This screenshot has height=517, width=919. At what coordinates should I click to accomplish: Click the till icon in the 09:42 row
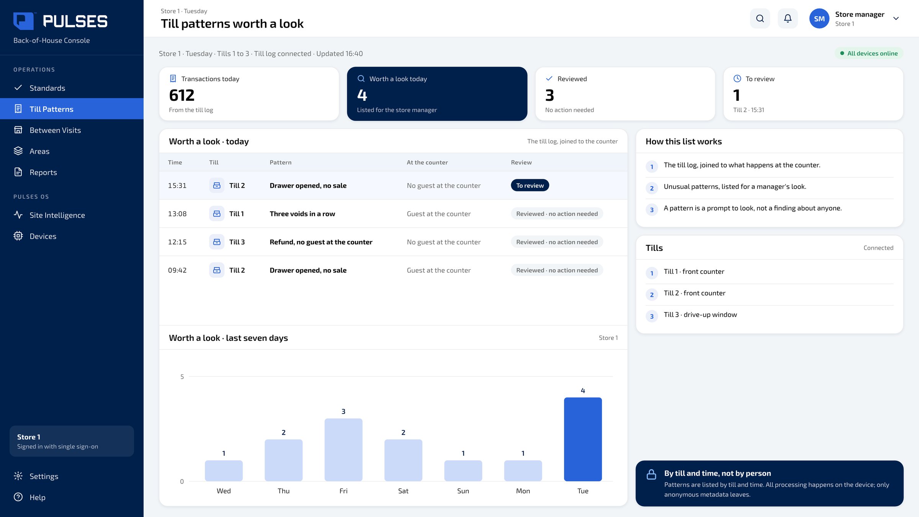click(217, 270)
